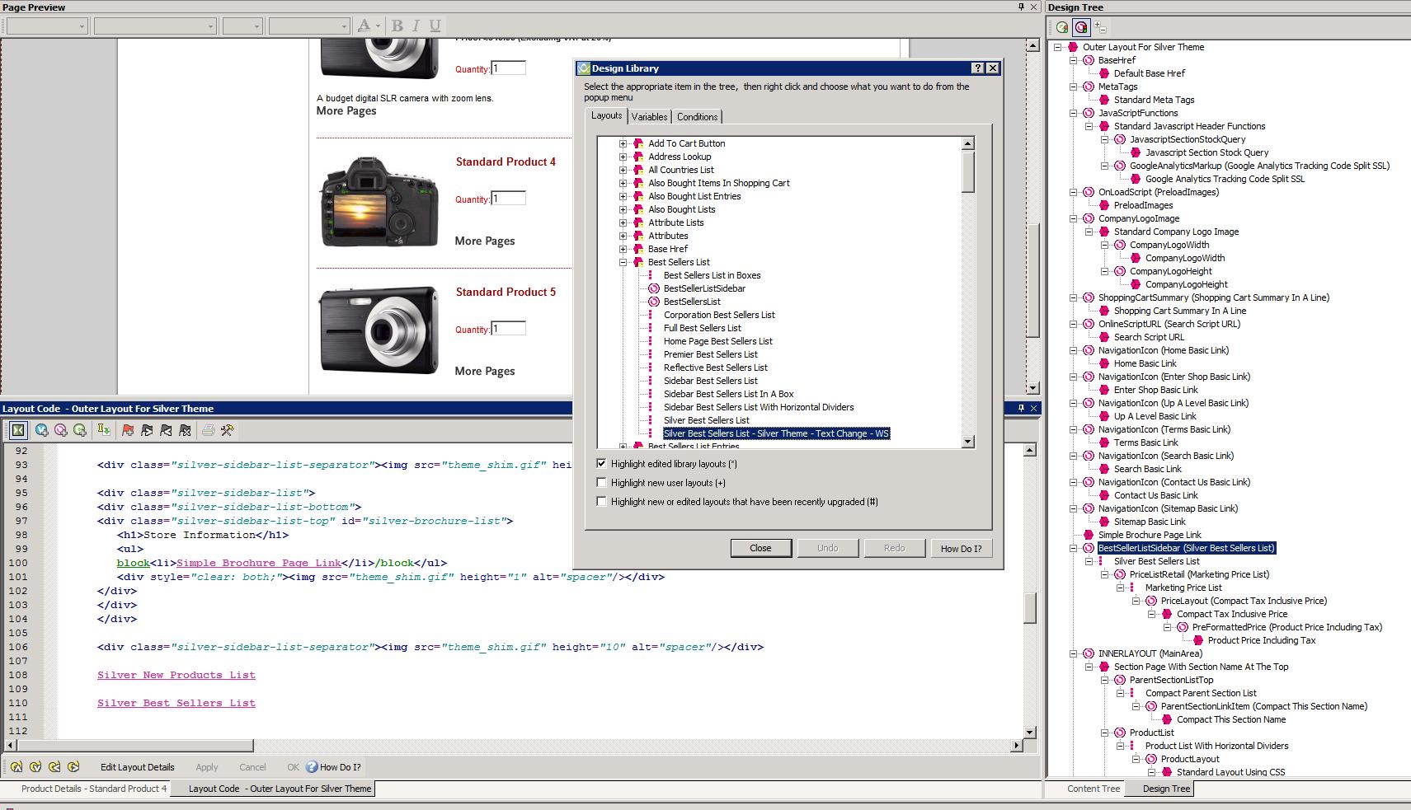Click the blue insert variable icon
This screenshot has width=1411, height=810.
[x=41, y=430]
